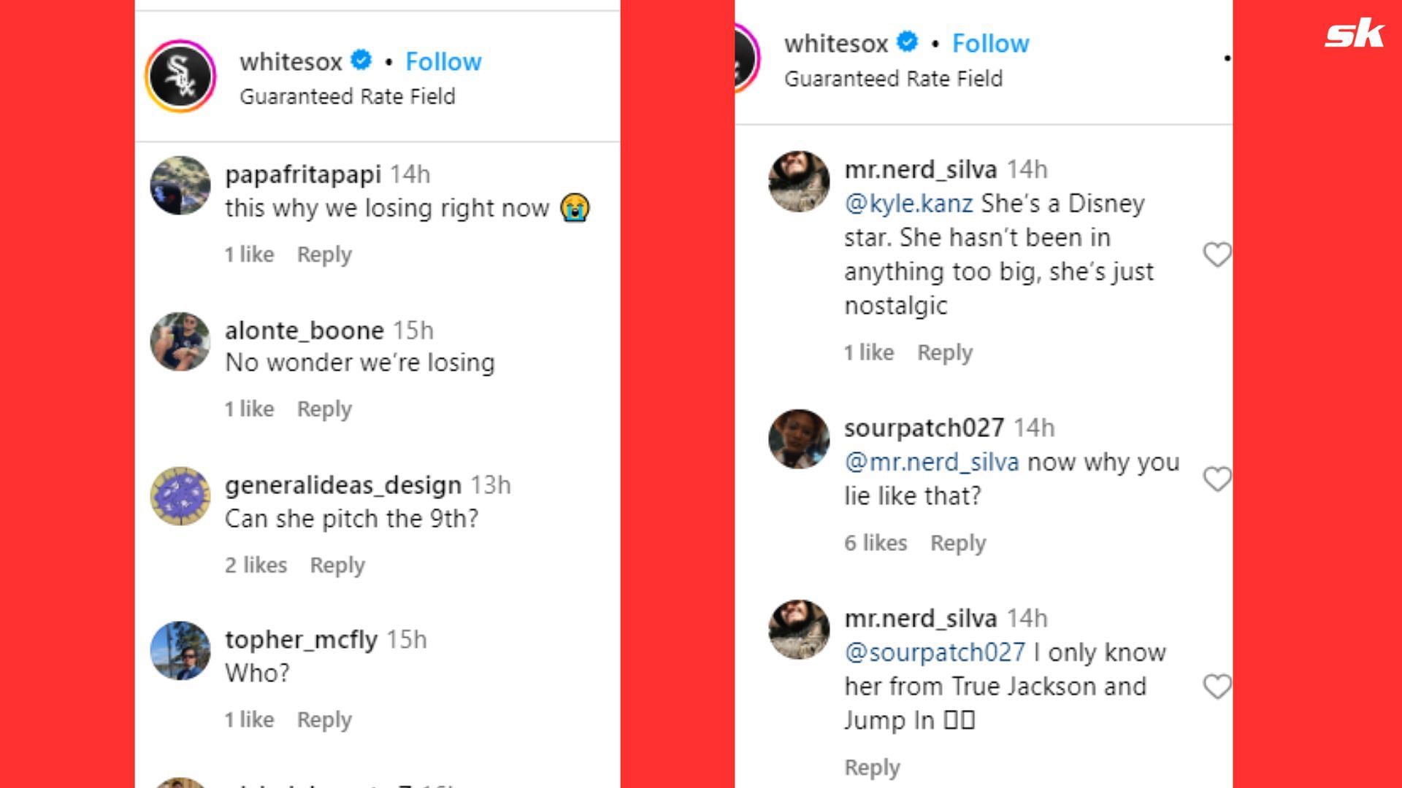Screen dimensions: 1402x788
Task: Open alonte_boone's avatar
Action: pyautogui.click(x=180, y=341)
